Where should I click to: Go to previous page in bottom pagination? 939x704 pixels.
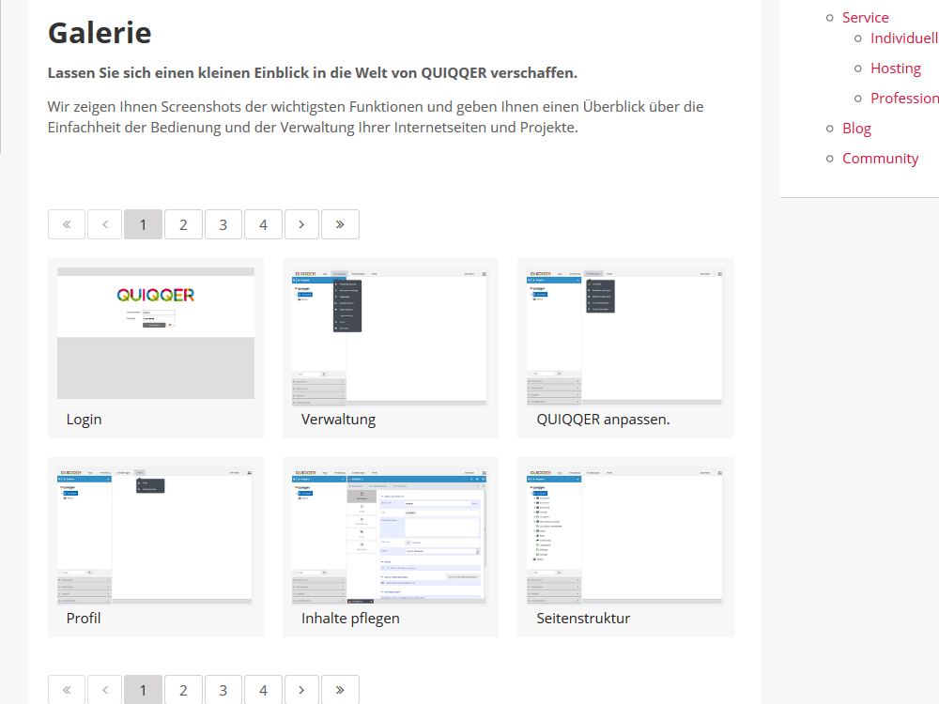(105, 690)
